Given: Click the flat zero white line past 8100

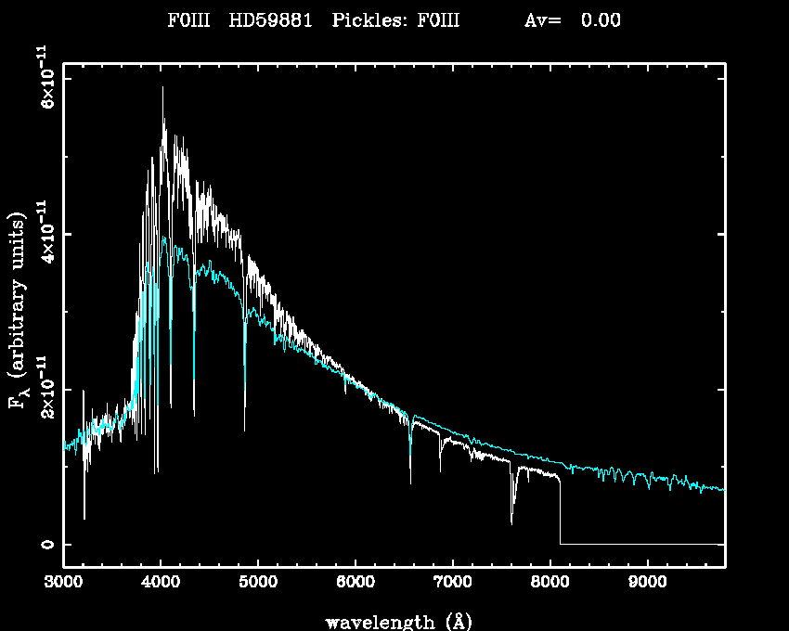Looking at the screenshot, I should tap(640, 544).
